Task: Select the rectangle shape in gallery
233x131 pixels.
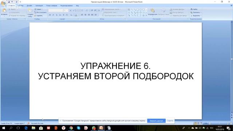Action: 138,10
